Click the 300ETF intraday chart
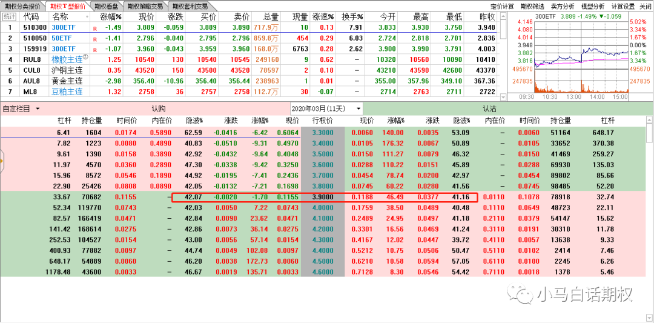654x323 pixels. [x=581, y=56]
